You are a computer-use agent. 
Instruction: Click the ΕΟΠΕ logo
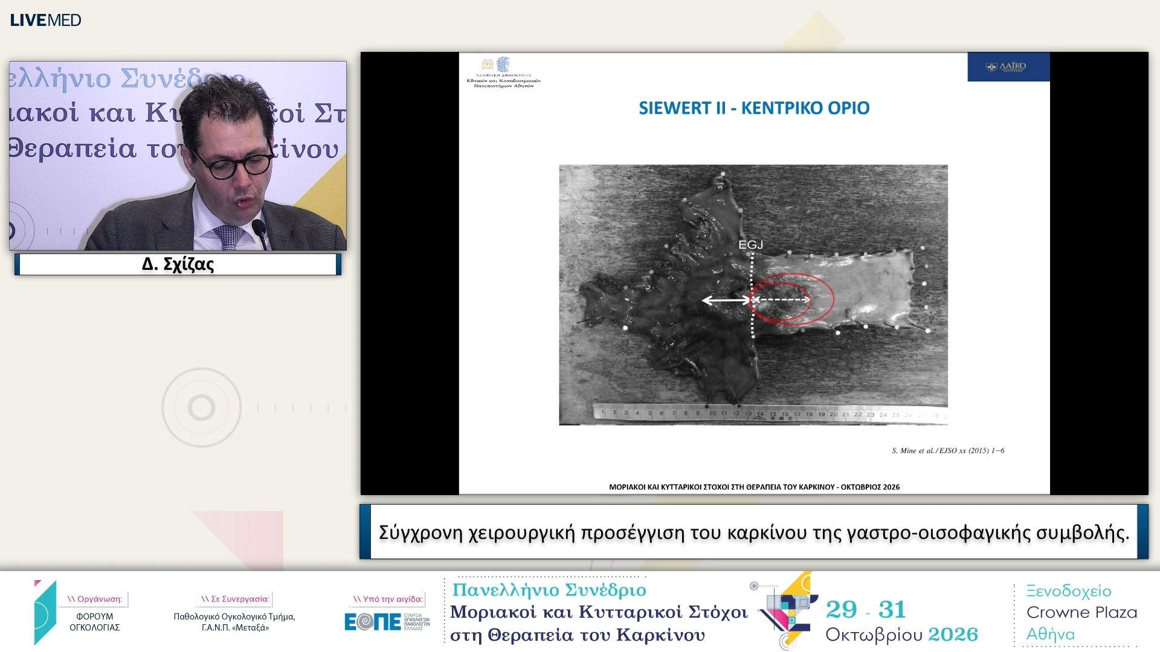[x=387, y=621]
